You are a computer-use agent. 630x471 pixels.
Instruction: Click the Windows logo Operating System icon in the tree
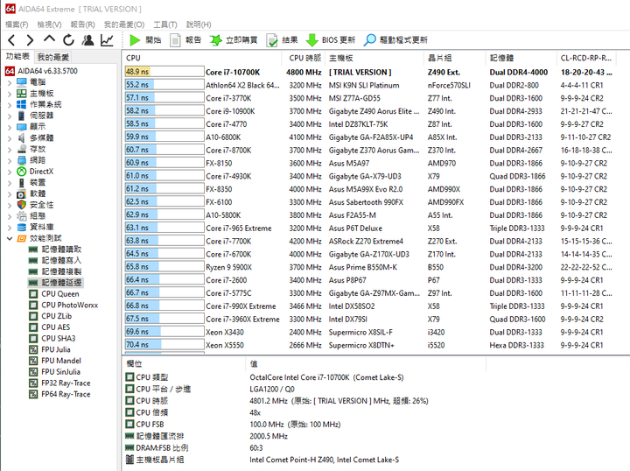coord(22,104)
